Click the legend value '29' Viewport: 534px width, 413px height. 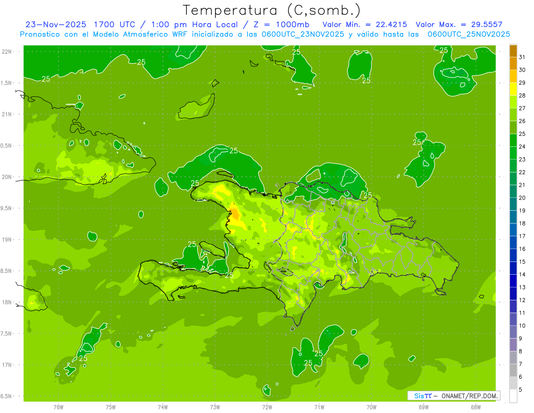(x=522, y=83)
